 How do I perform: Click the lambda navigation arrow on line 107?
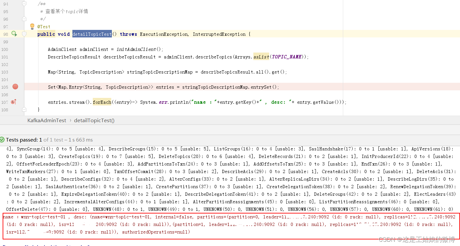click(13, 102)
